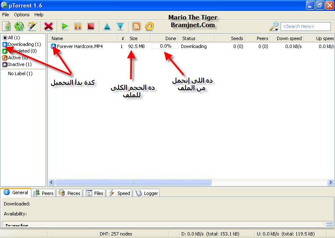Pause torrent with orange pause icon

pyautogui.click(x=78, y=26)
